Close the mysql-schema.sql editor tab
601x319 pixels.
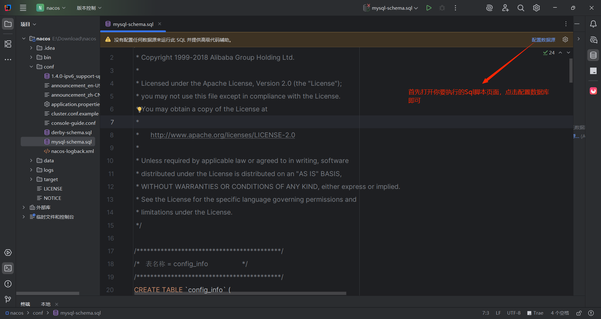(x=160, y=24)
